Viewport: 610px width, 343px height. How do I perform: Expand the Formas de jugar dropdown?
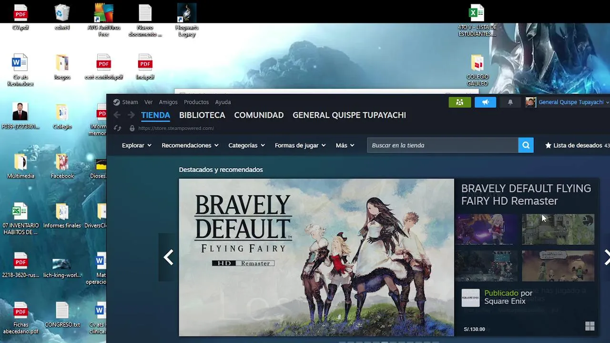[300, 145]
